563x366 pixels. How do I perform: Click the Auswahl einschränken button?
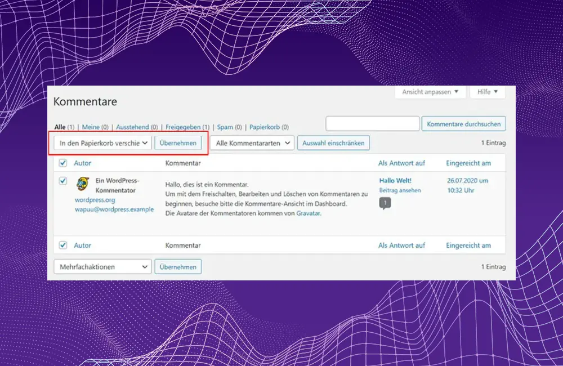333,143
